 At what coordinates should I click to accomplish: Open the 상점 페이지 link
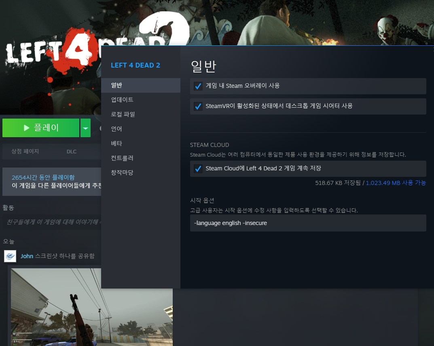(x=25, y=151)
